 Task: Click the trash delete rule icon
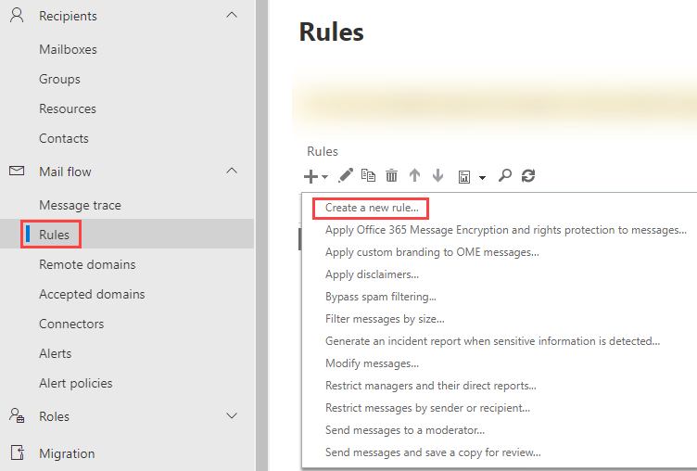[x=391, y=175]
